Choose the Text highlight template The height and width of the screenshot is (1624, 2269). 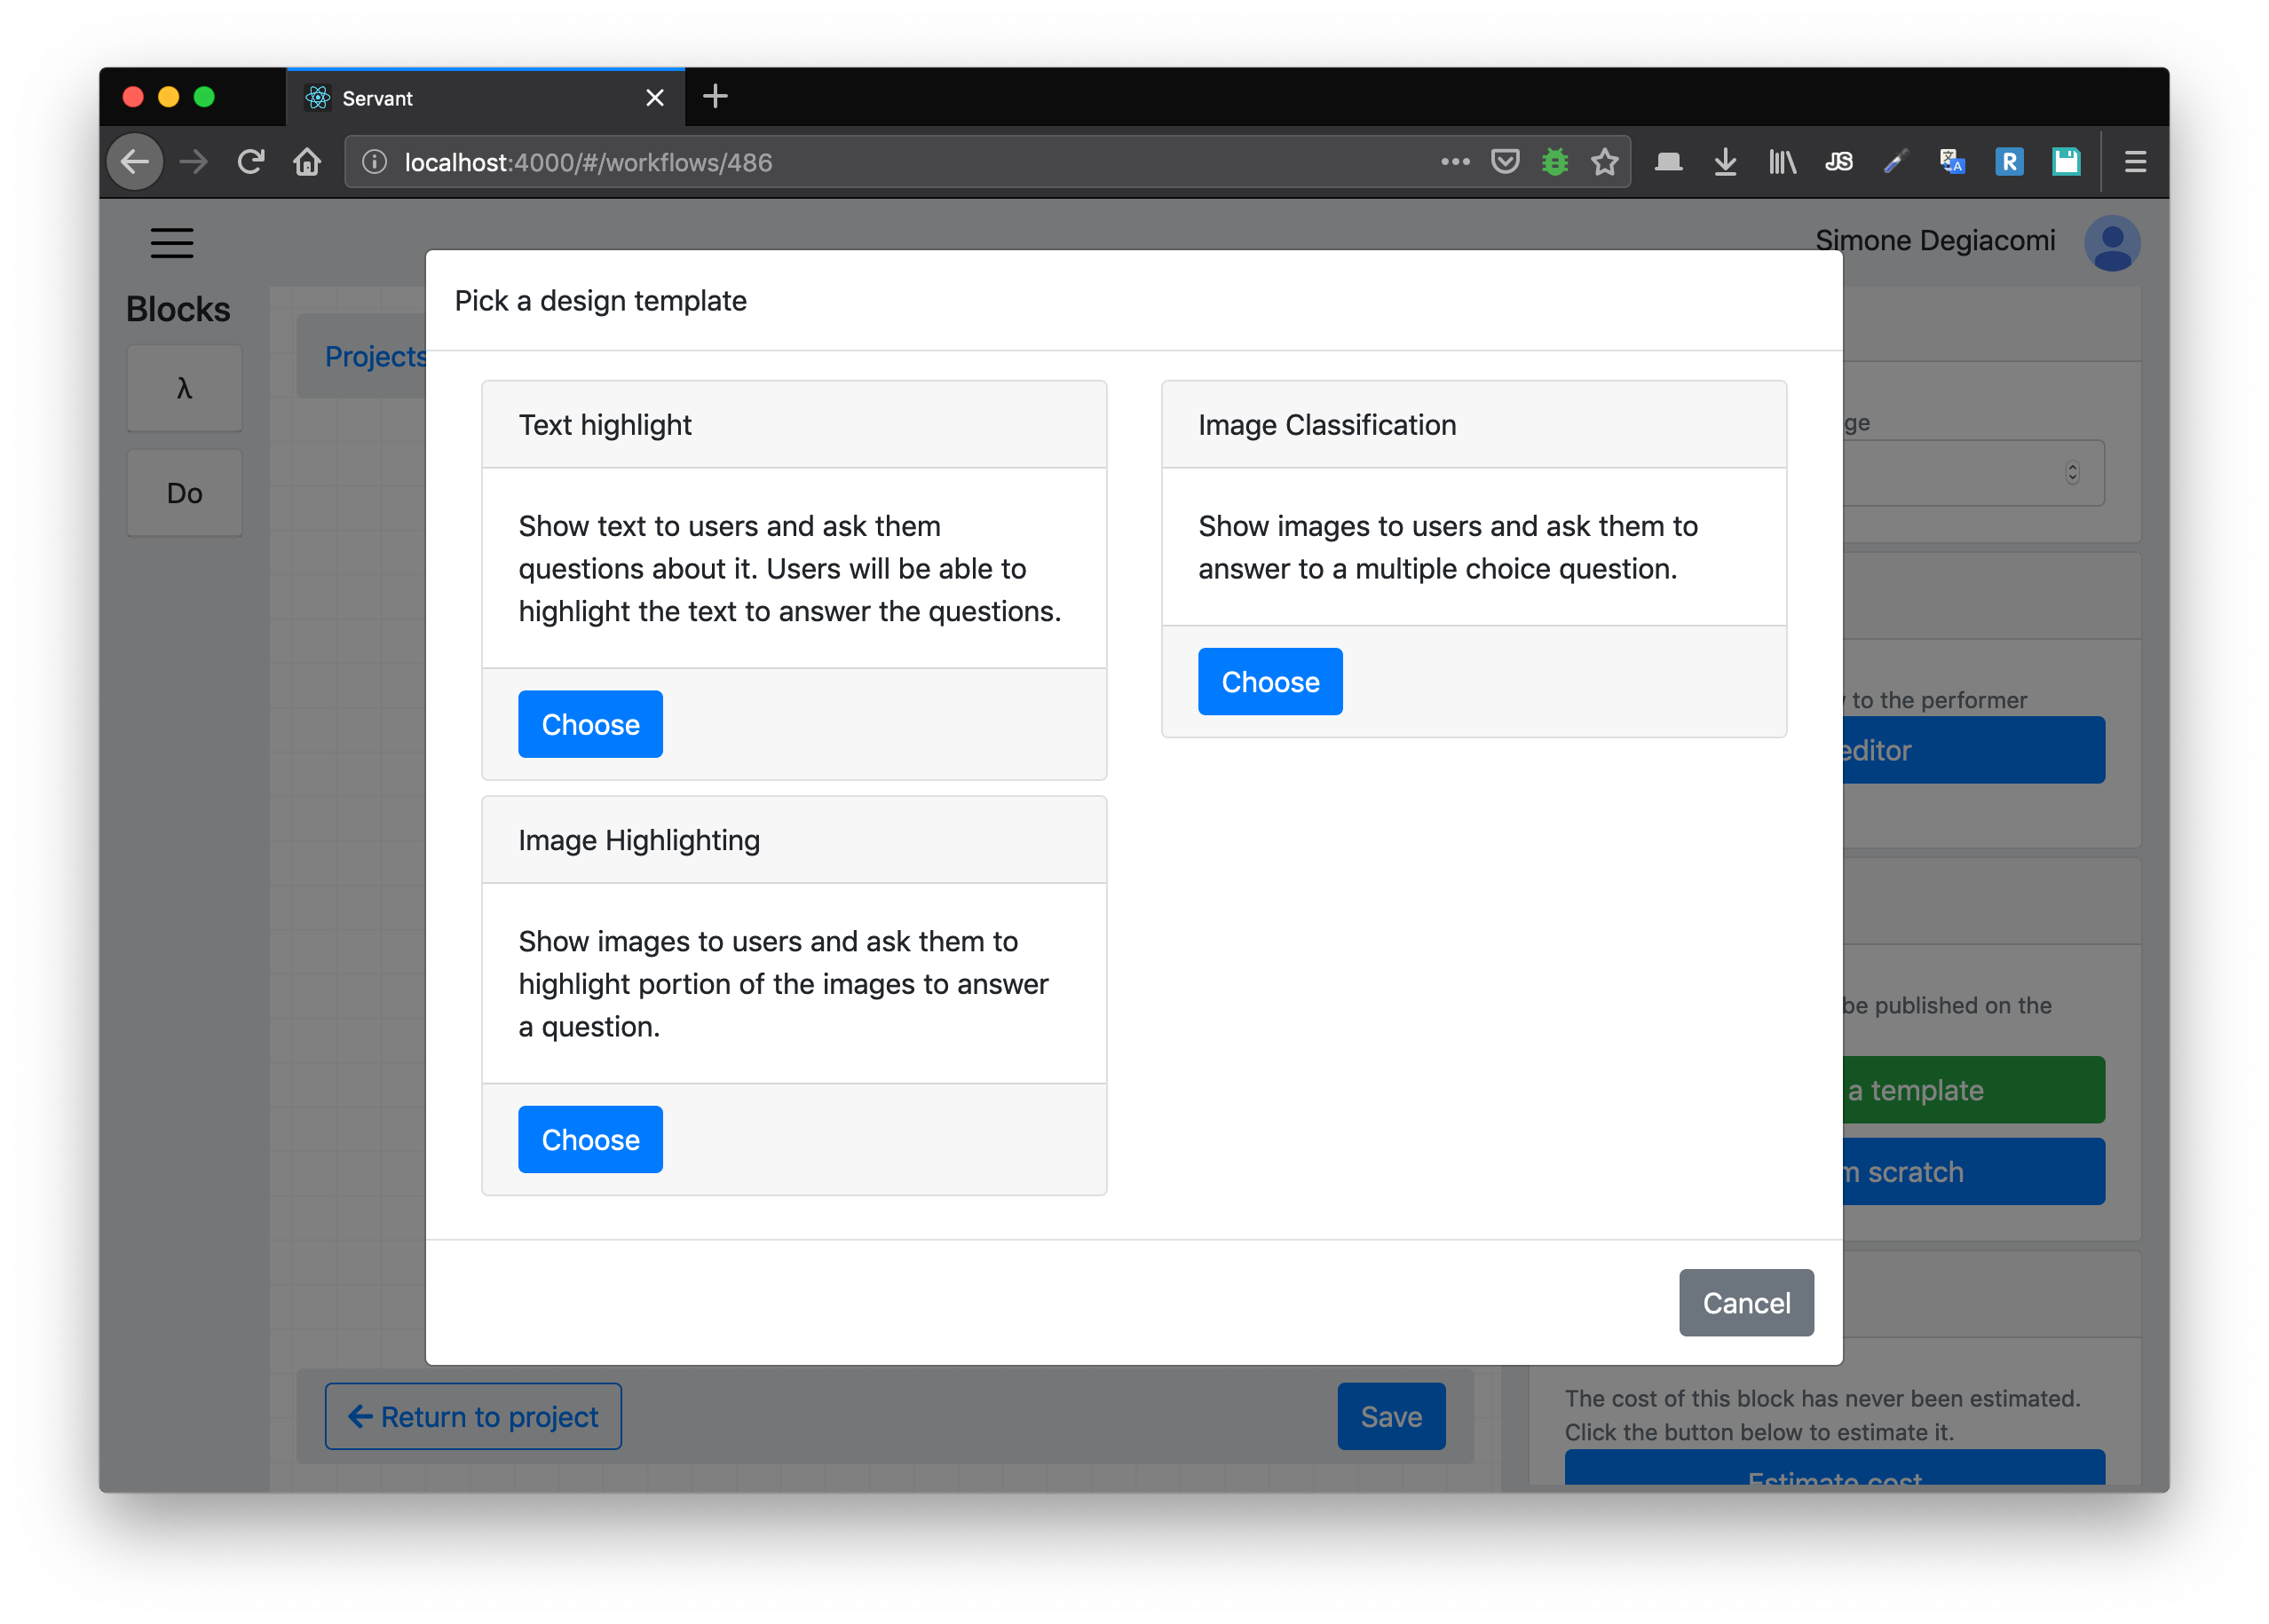pos(590,724)
